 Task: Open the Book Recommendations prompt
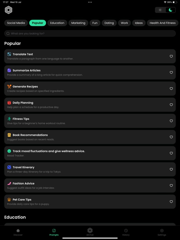(x=84, y=137)
